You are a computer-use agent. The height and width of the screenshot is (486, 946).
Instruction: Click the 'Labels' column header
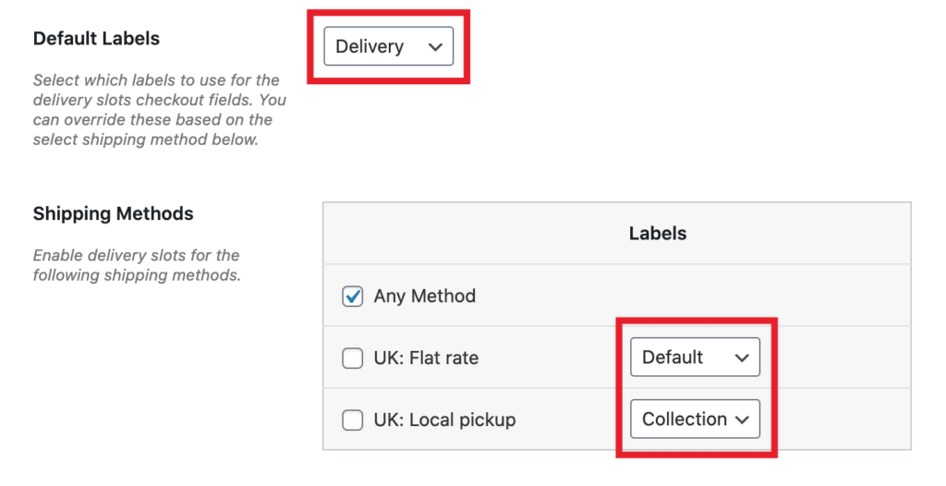657,233
